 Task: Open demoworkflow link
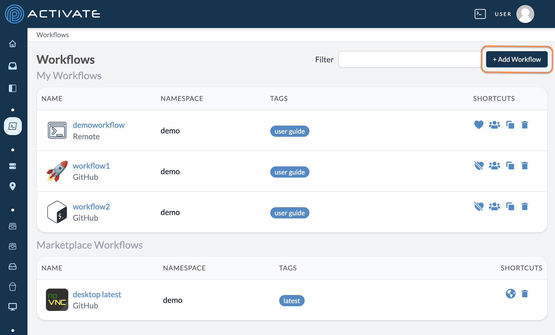coord(98,125)
